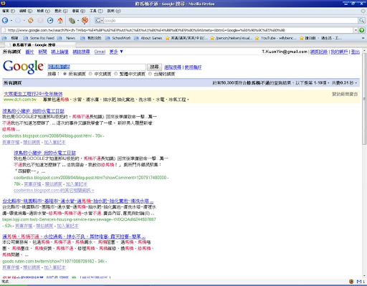Click the T.KuanYin@gmail.com account text
The height and width of the screenshot is (286, 367).
[x=285, y=52]
